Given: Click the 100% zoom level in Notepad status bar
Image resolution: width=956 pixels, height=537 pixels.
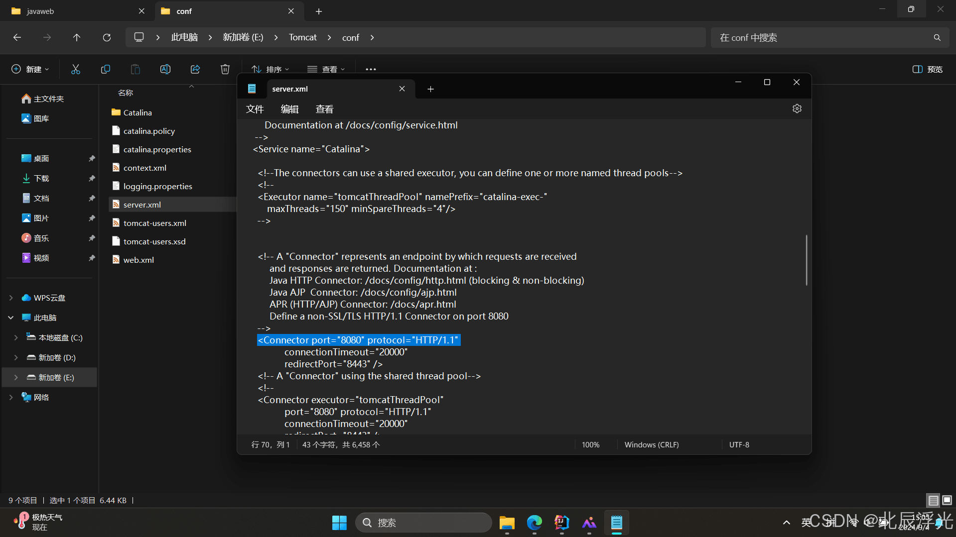Looking at the screenshot, I should click(x=590, y=444).
